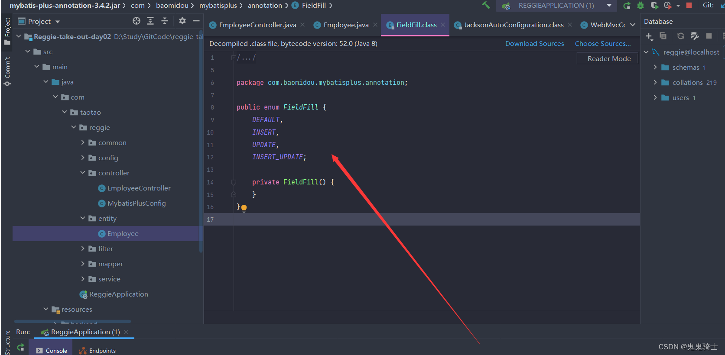Expand users node in Database
The height and width of the screenshot is (355, 725).
pos(655,97)
